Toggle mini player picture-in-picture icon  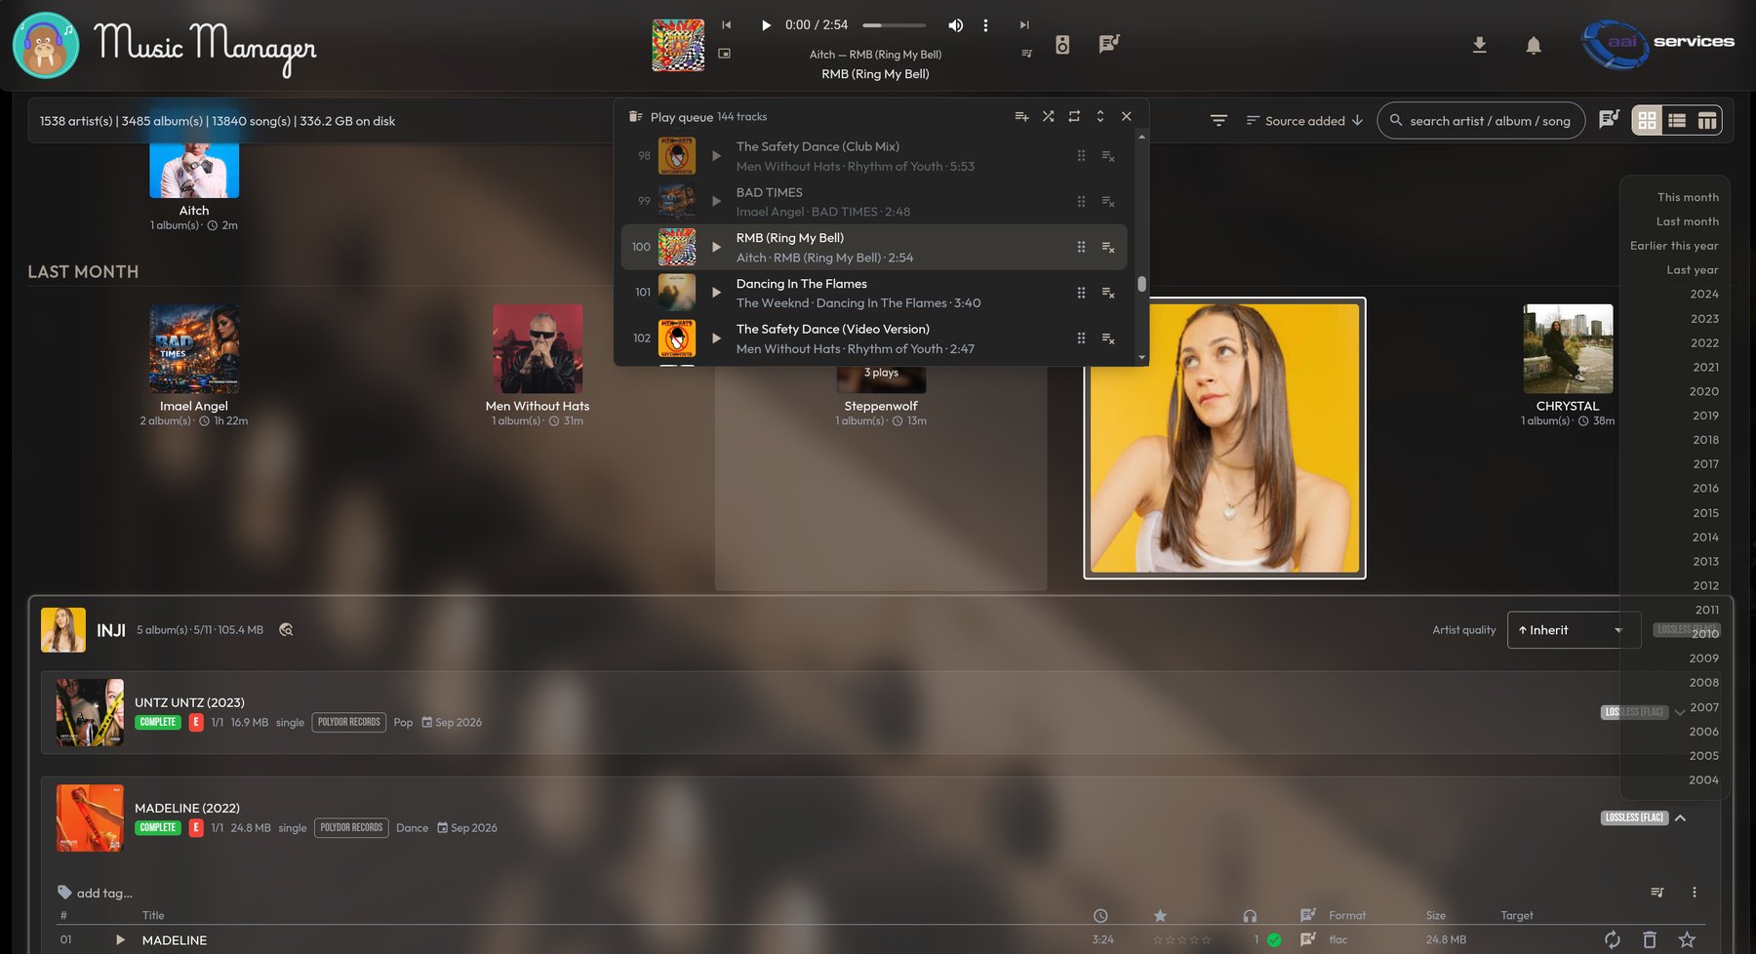pos(725,54)
